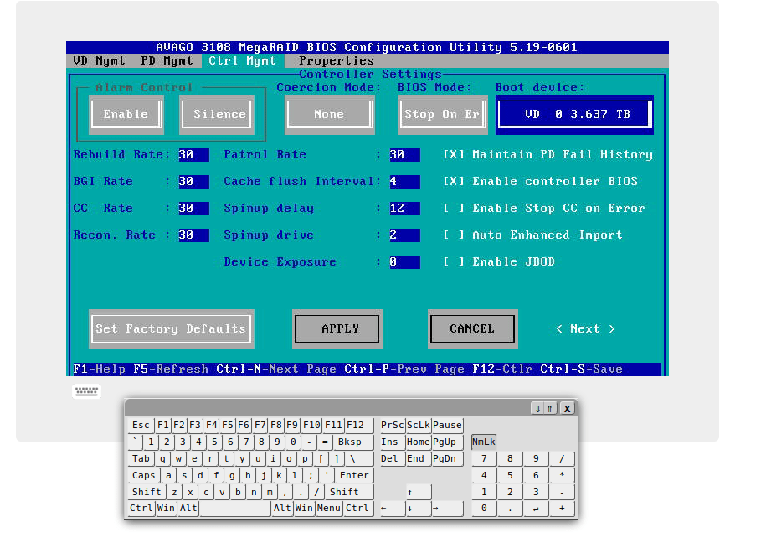761x553 pixels.
Task: Select the BGI Rate value field
Action: [x=193, y=181]
